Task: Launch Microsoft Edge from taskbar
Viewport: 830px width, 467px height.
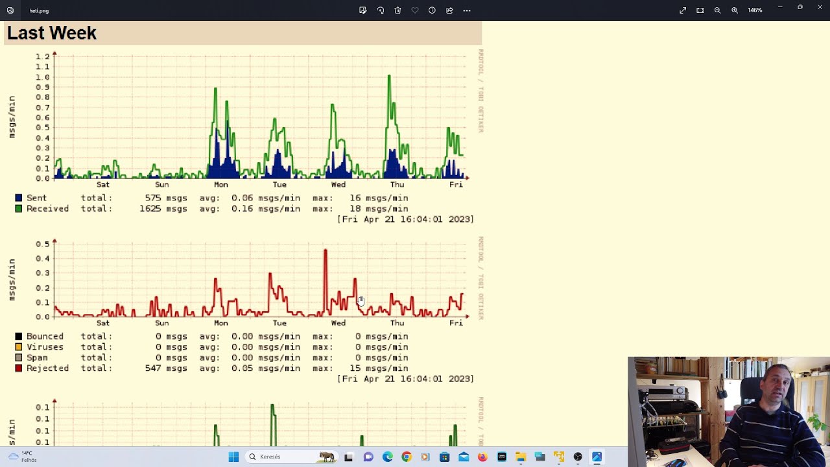Action: pos(388,457)
